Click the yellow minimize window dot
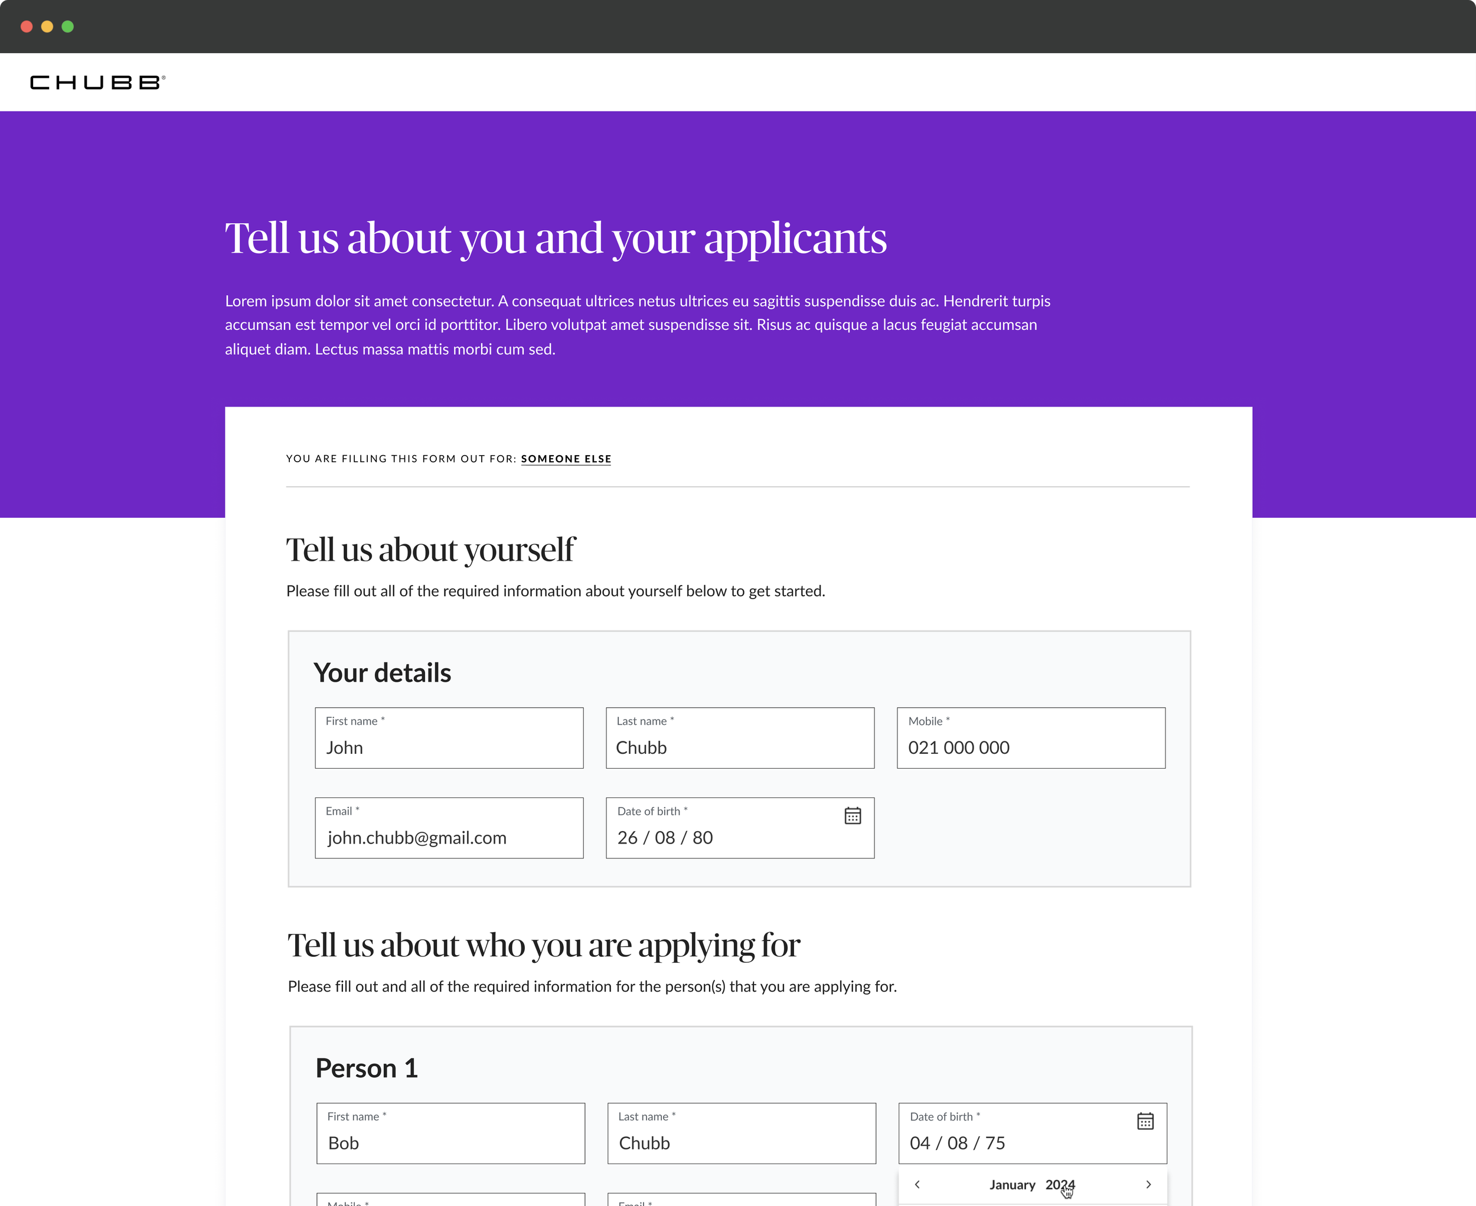This screenshot has width=1476, height=1206. (x=47, y=27)
